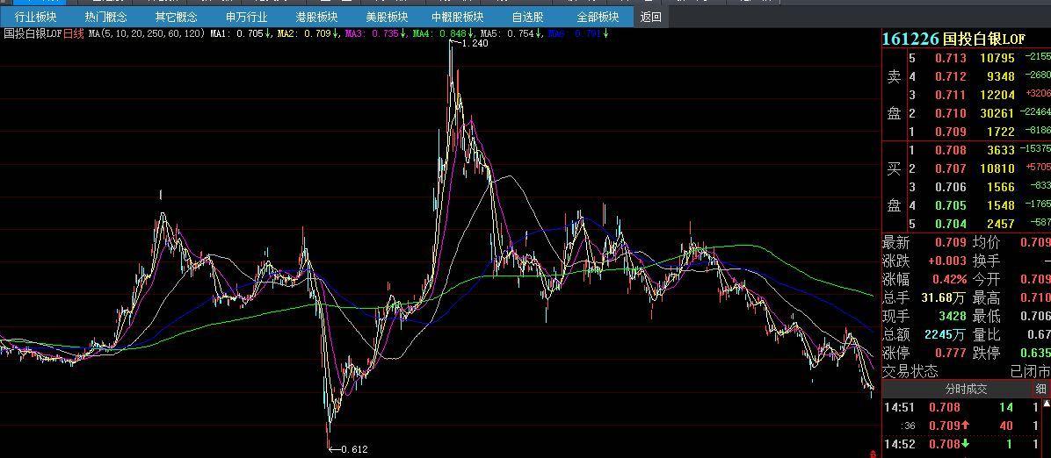Image resolution: width=1051 pixels, height=458 pixels.
Task: Select the buy level 1 price 0.708
Action: click(x=951, y=151)
